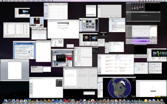The width and height of the screenshot is (167, 104).
Task: Select the window with colorful 3D shapes
Action: (157, 55)
